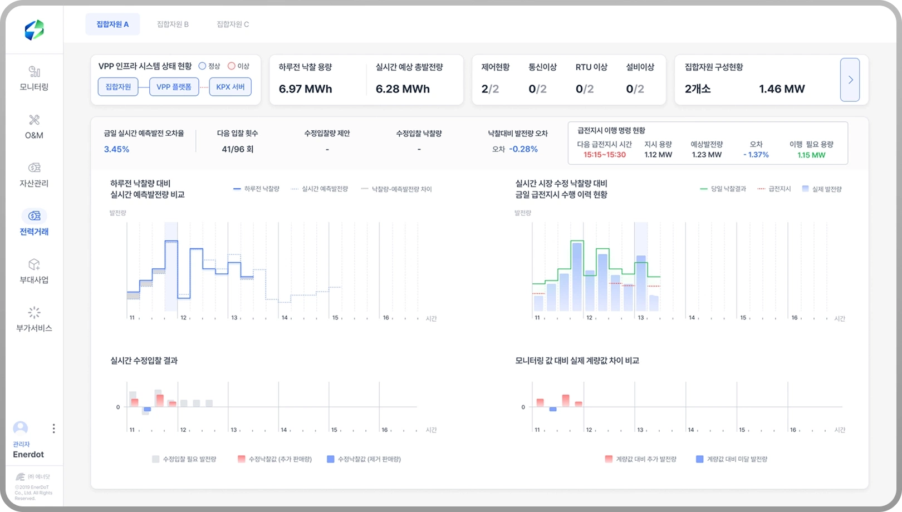This screenshot has width=902, height=512.
Task: Open the 부대사업 cube icon
Action: coord(34,264)
